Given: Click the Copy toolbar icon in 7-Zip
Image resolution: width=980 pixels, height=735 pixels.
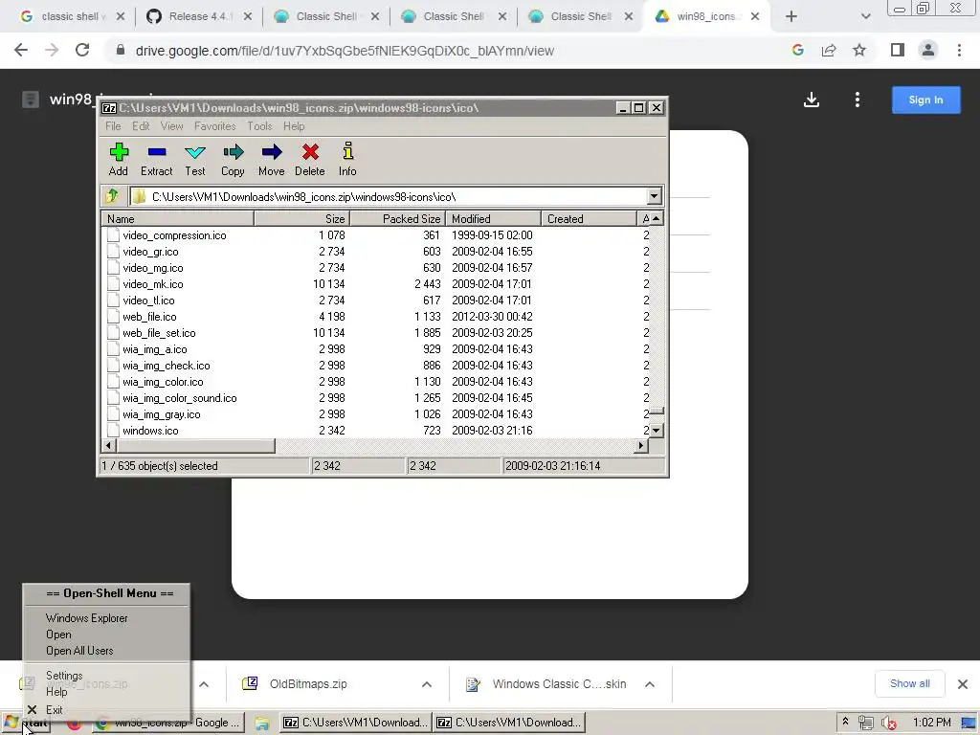Looking at the screenshot, I should coord(234,160).
